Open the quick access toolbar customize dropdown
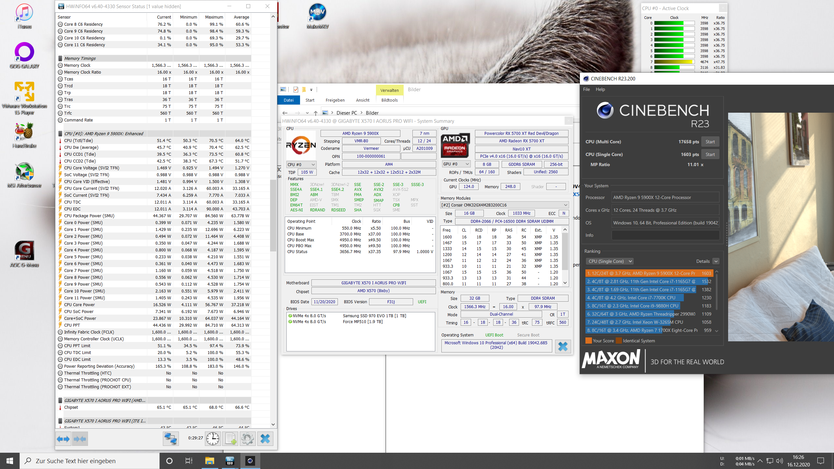 311,90
